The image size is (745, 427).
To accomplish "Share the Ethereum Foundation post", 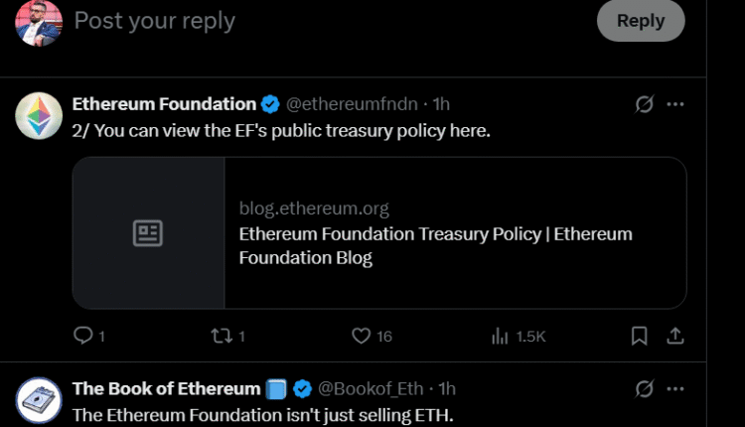I will pos(675,337).
